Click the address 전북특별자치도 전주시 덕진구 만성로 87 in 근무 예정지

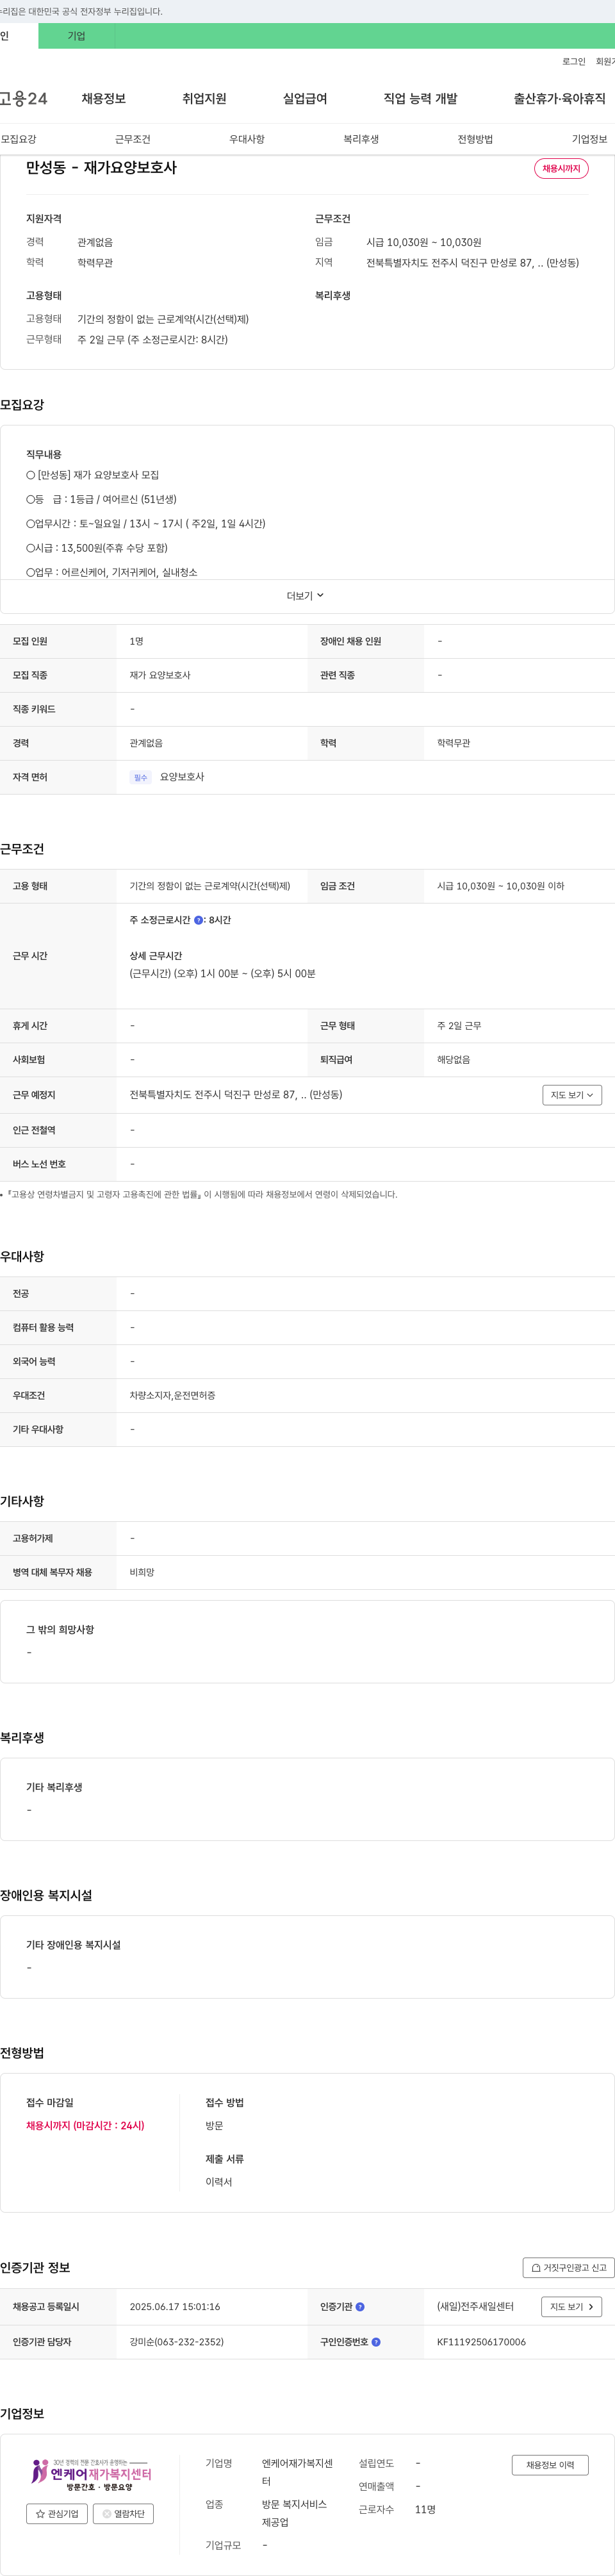point(236,1095)
